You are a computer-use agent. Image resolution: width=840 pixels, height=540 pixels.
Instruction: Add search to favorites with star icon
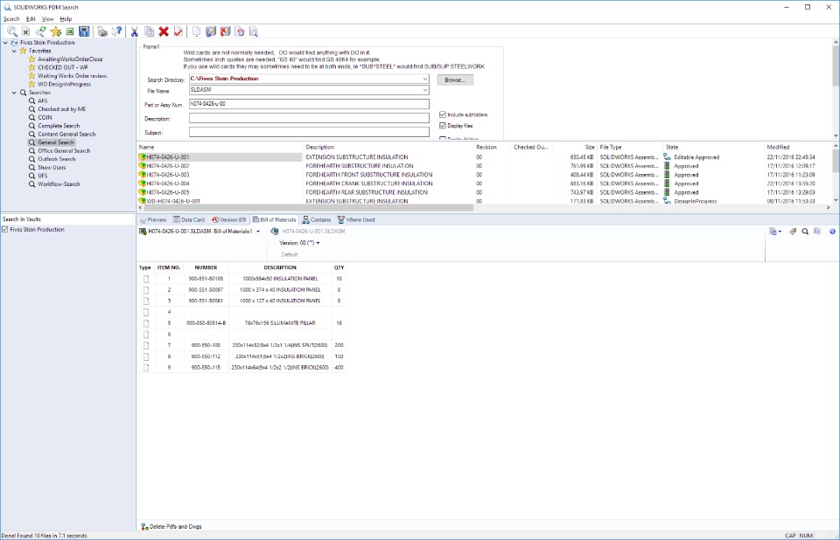pyautogui.click(x=56, y=31)
